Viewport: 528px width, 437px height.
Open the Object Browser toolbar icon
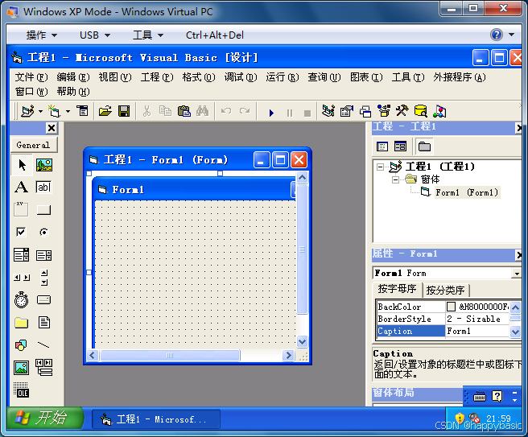click(x=384, y=111)
